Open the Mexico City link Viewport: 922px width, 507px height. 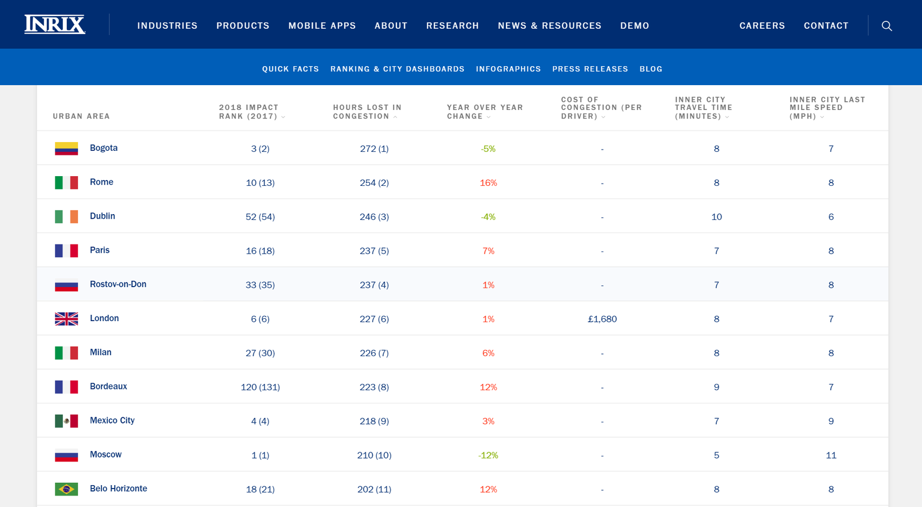[112, 420]
